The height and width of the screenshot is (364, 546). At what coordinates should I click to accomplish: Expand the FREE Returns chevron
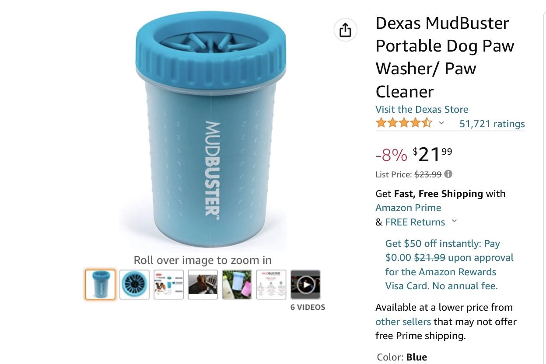coord(454,221)
